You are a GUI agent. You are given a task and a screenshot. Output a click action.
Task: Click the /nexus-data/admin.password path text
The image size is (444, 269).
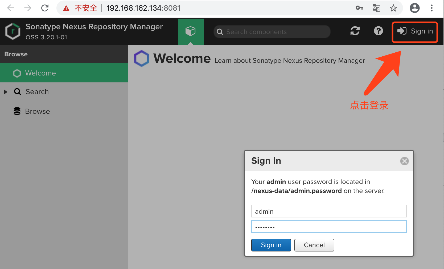(297, 191)
